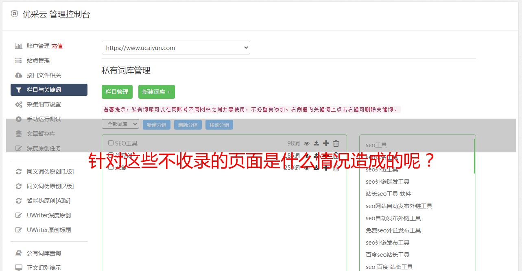Click keyword 百度seo站长工具
The image size is (522, 271).
coord(388,255)
